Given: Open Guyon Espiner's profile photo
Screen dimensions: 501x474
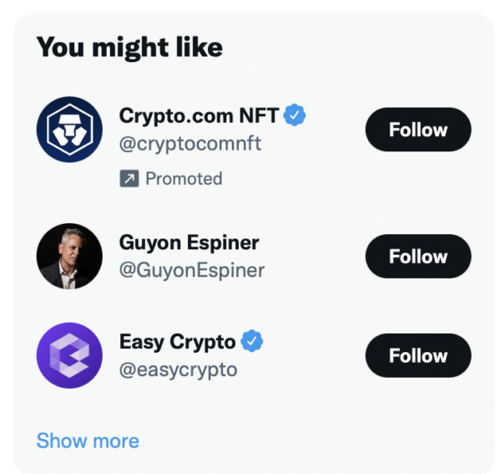Looking at the screenshot, I should tap(69, 257).
